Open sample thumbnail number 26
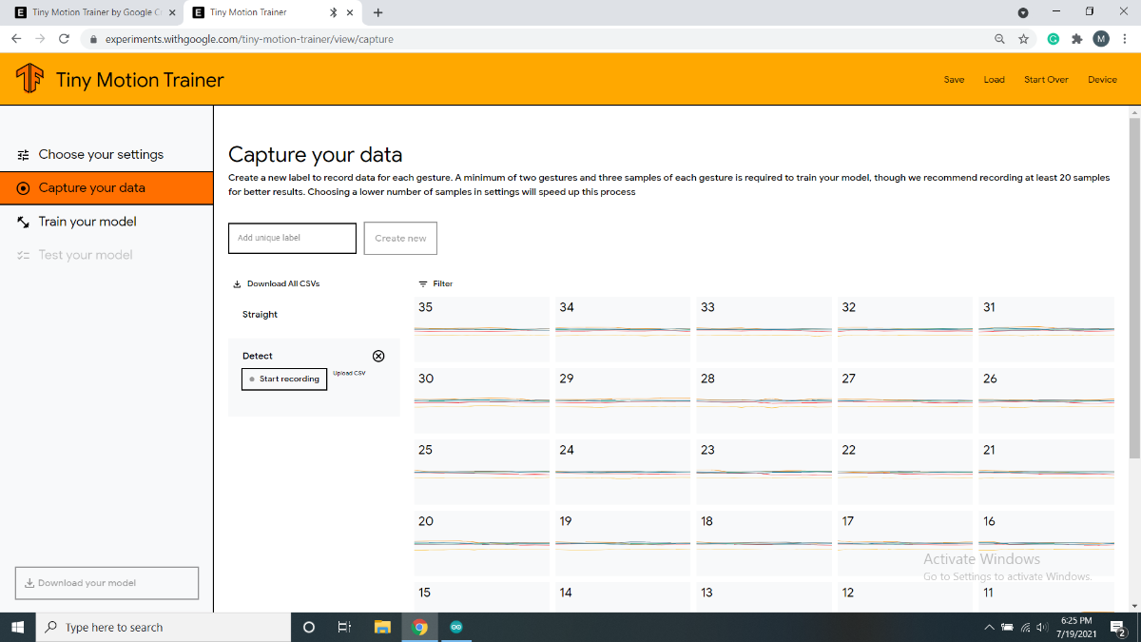This screenshot has width=1141, height=642. click(x=1046, y=400)
